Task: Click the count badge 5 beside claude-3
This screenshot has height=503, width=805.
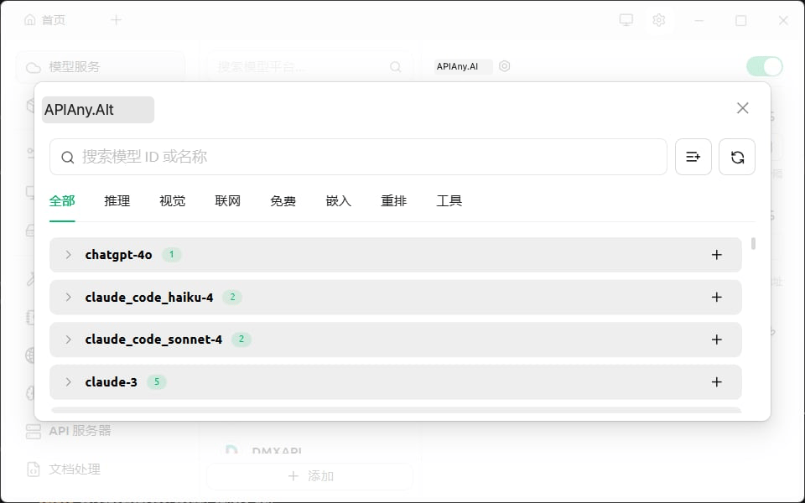Action: pyautogui.click(x=157, y=382)
